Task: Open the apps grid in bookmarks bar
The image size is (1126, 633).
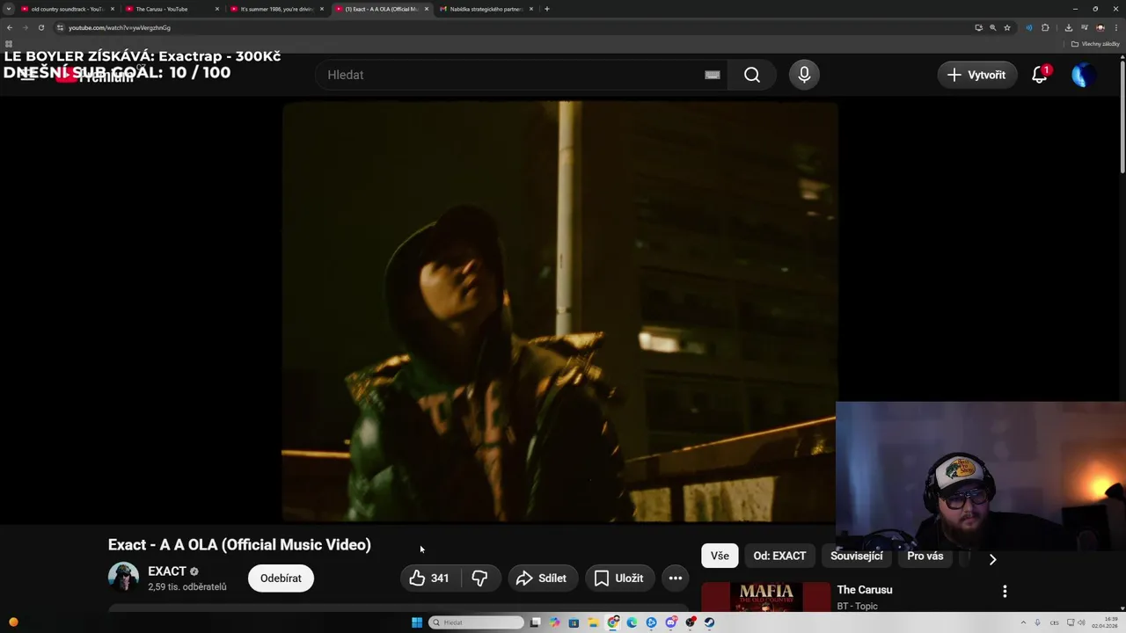Action: coord(9,43)
